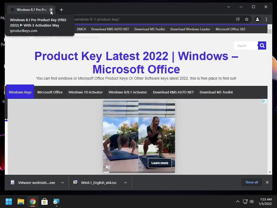
Task: Click the Chrome taskbar icon
Action: click(x=32, y=201)
